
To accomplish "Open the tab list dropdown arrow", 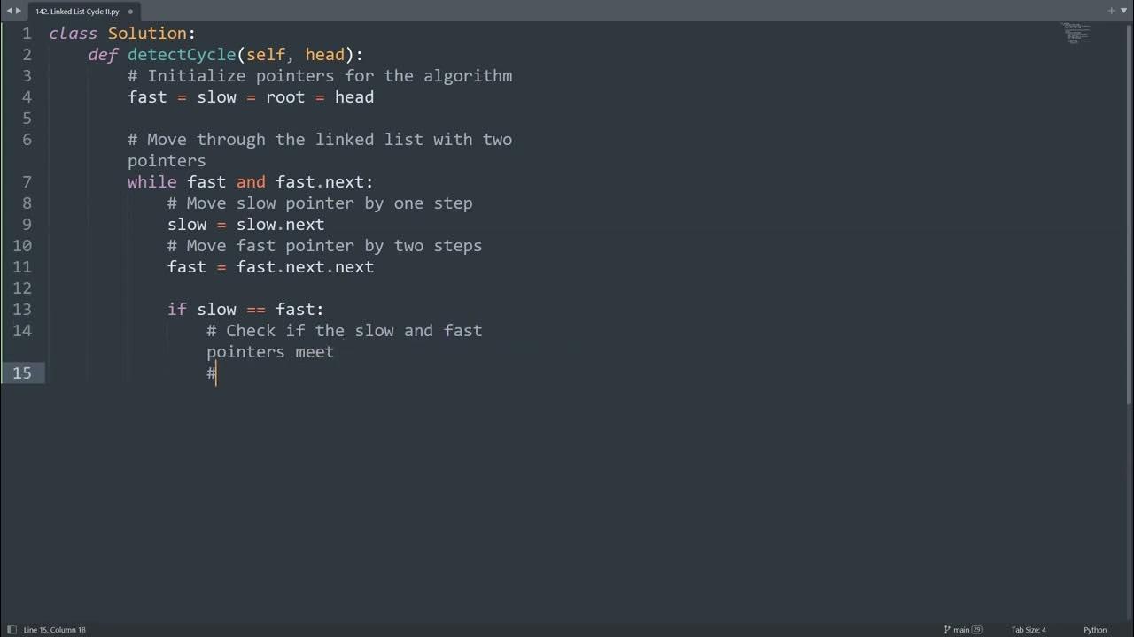I will point(1123,11).
